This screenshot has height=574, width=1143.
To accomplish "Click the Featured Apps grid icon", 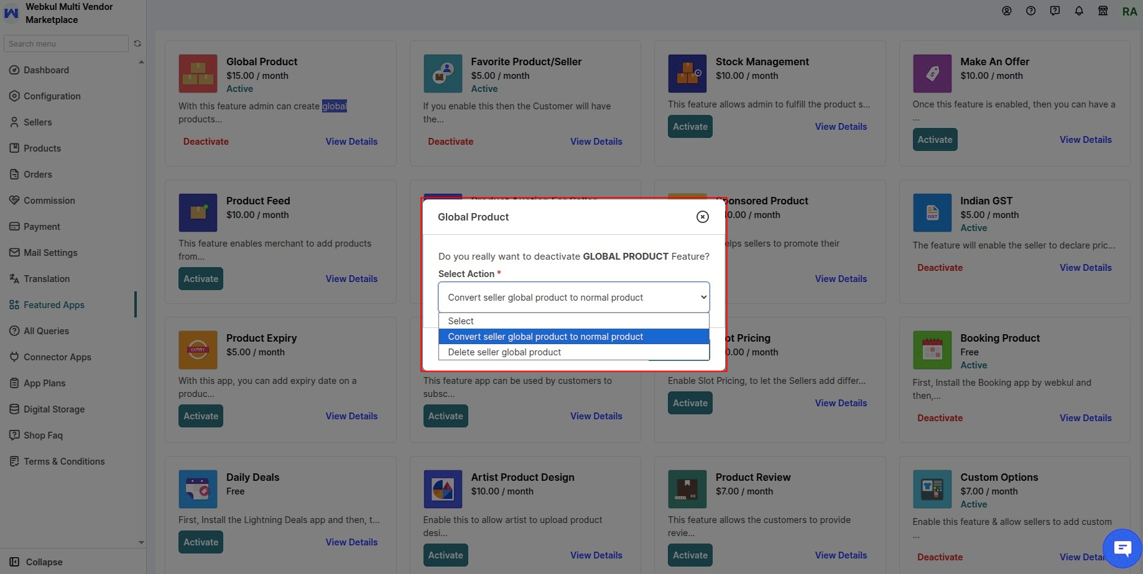I will pos(14,305).
